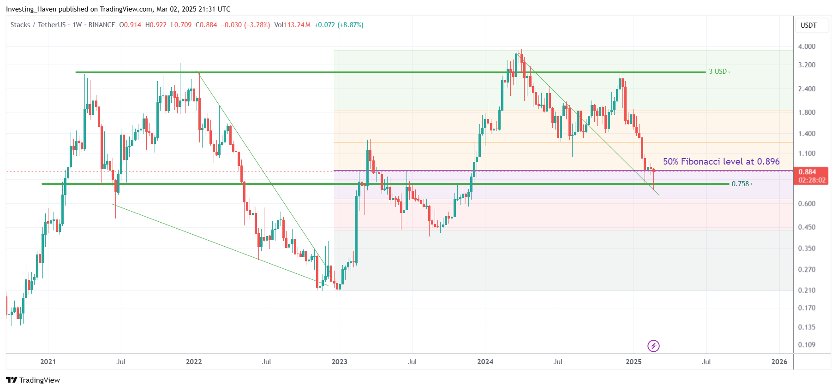
Task: Click the countdown timer 02:28:02
Action: click(812, 180)
